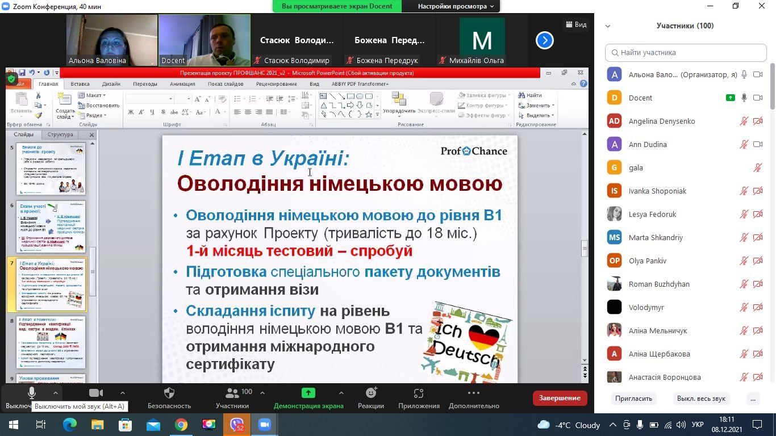The height and width of the screenshot is (436, 776).
Task: Click the More options ellipsis icon
Action: click(473, 393)
